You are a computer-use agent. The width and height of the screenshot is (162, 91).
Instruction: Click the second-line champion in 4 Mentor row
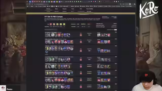(x=47, y=52)
